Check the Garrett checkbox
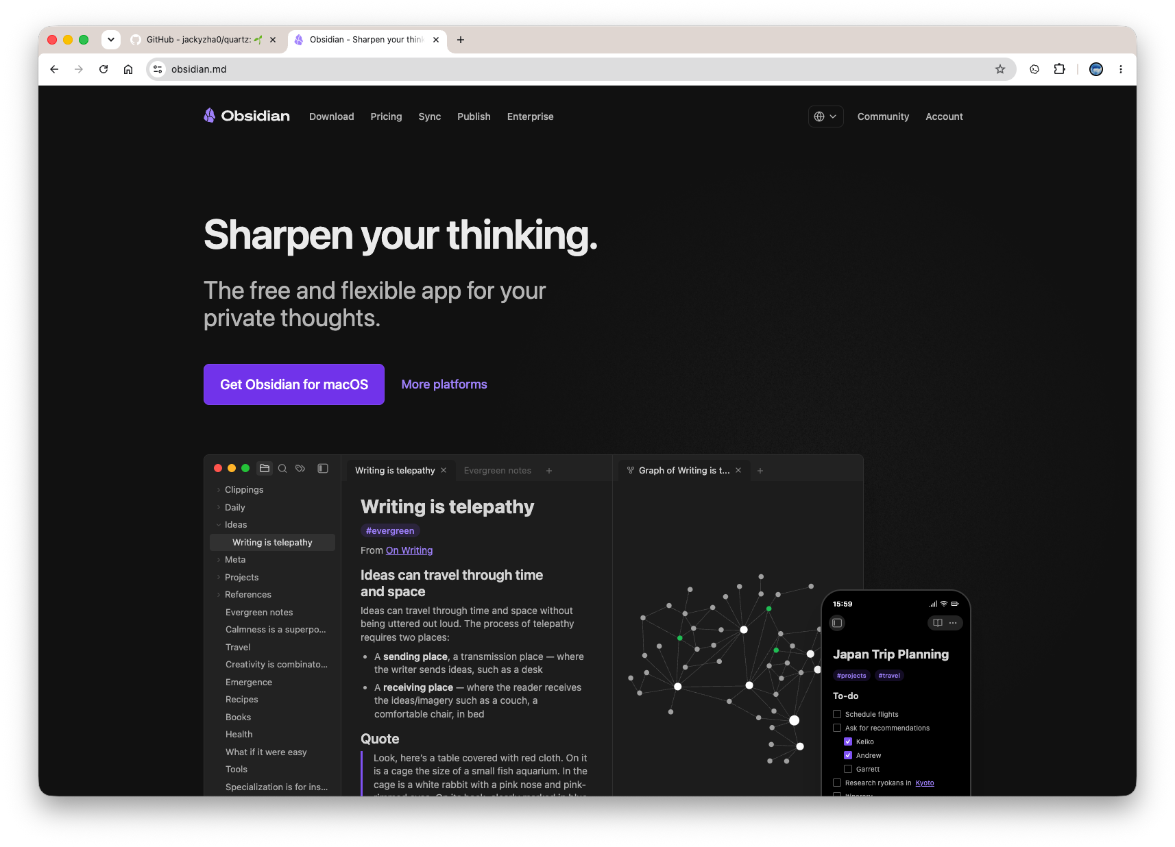The image size is (1175, 847). tap(848, 769)
